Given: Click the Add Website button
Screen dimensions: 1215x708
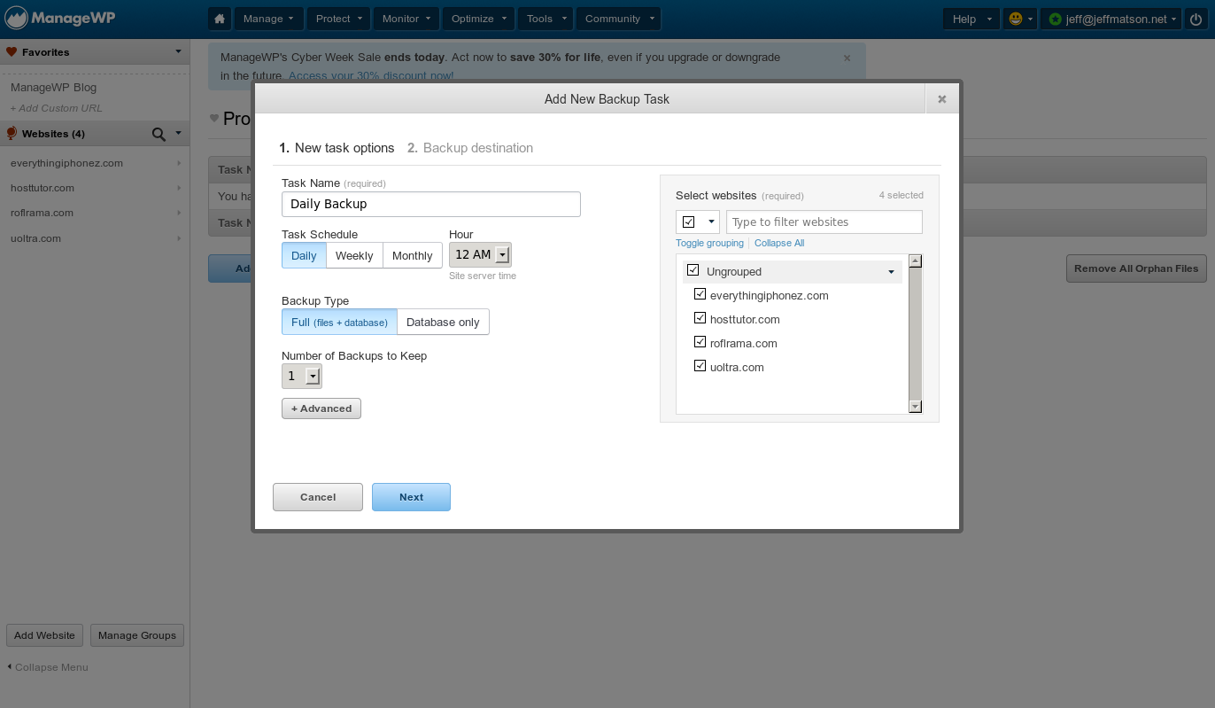Looking at the screenshot, I should click(x=44, y=635).
